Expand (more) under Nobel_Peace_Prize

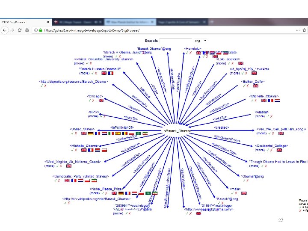95,193
